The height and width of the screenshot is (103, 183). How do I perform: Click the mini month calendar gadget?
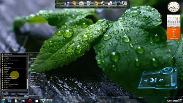point(174,21)
